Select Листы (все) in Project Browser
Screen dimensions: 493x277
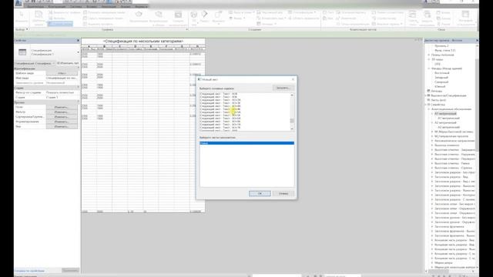(x=438, y=100)
